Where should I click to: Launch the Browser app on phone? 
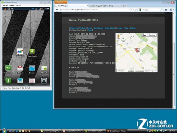click(32, 68)
